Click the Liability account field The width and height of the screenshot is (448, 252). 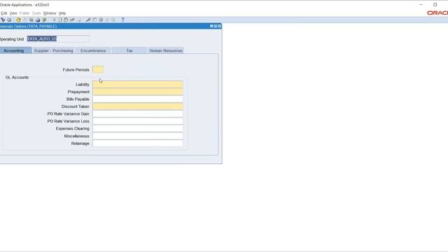point(138,84)
